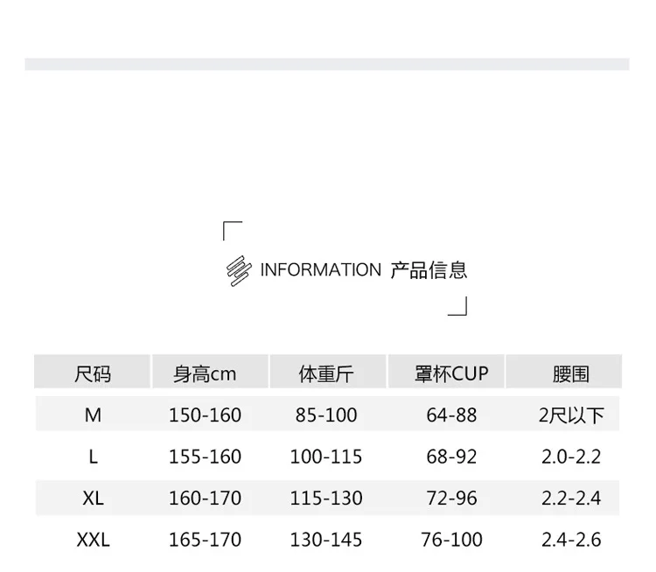Image resolution: width=656 pixels, height=572 pixels.
Task: Select the 体重斤 column header
Action: pyautogui.click(x=328, y=372)
